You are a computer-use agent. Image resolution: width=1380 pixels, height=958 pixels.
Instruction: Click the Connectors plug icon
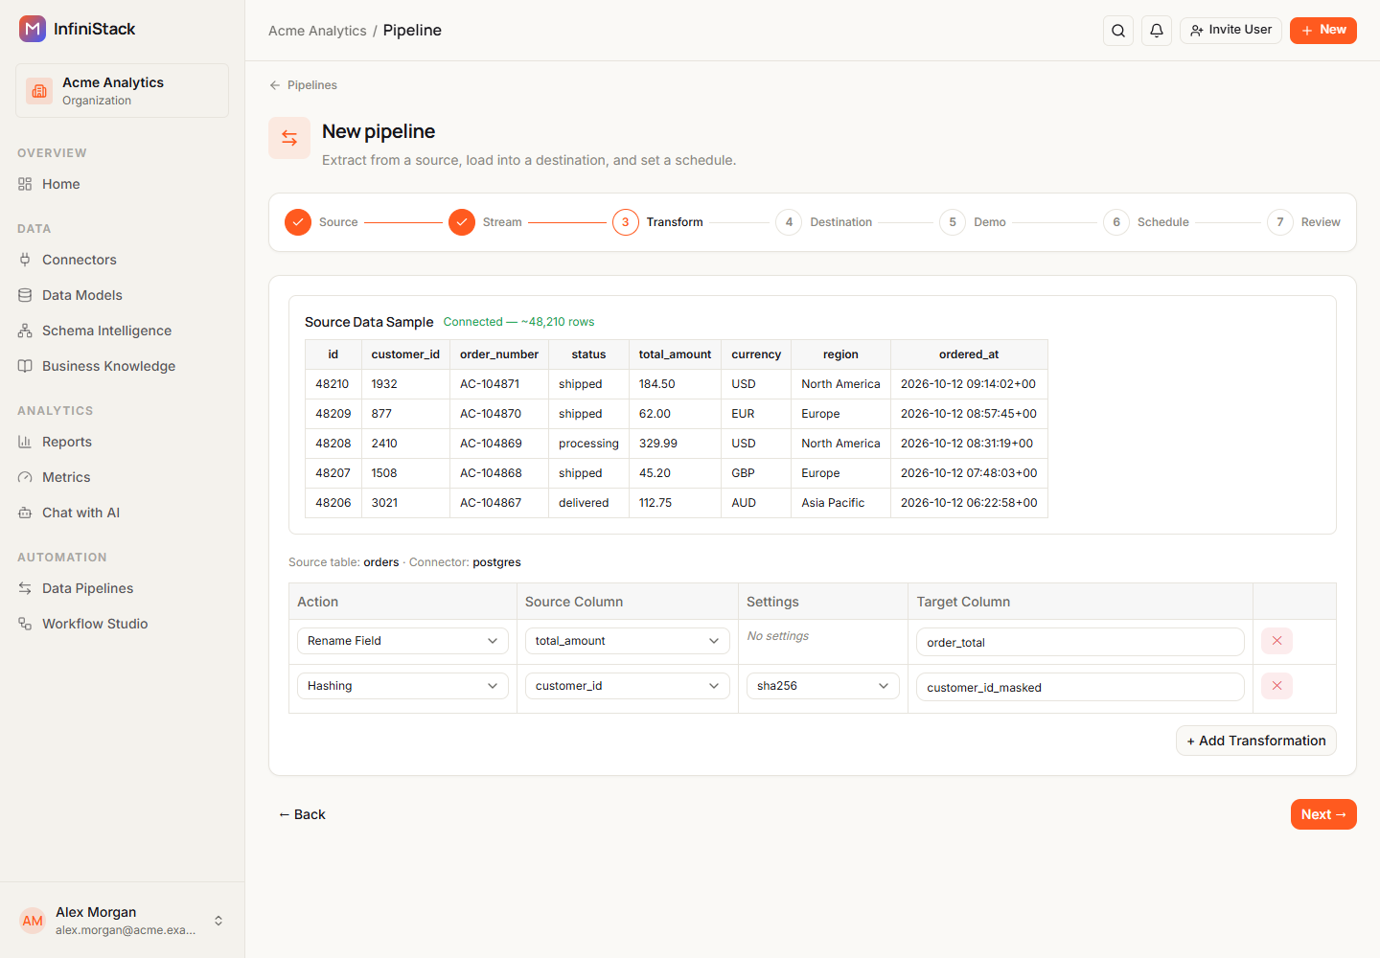pyautogui.click(x=25, y=260)
